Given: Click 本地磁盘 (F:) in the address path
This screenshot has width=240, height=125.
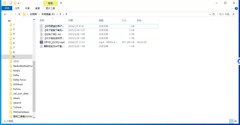Looking at the screenshot, I should pyautogui.click(x=48, y=14).
